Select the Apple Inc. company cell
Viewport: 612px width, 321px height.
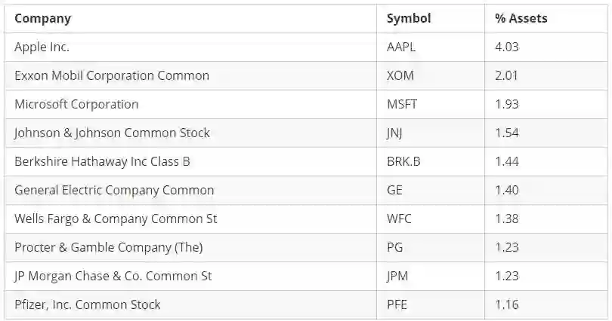[x=42, y=47]
